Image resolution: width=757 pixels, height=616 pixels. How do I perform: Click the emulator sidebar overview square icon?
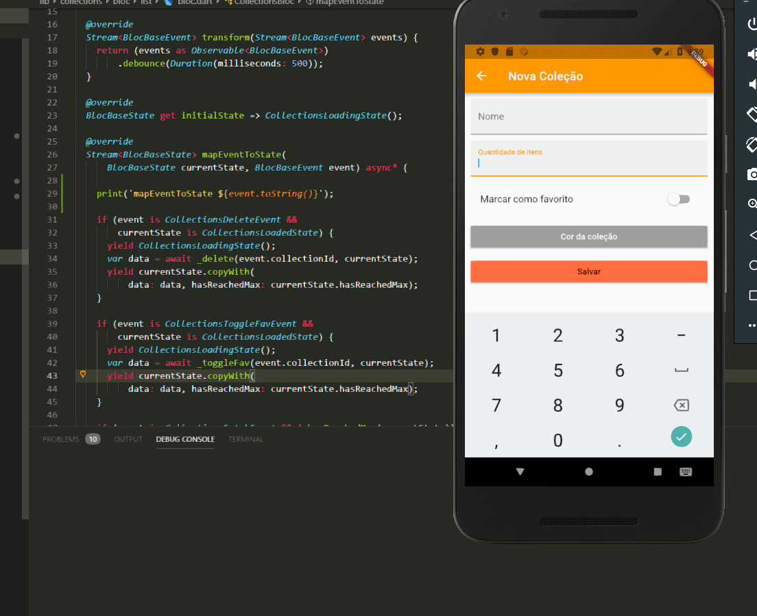(753, 295)
